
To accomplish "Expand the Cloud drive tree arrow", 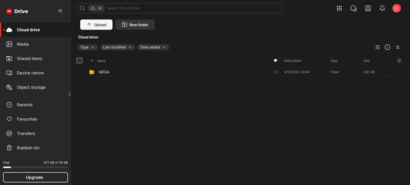I will (x=4, y=30).
